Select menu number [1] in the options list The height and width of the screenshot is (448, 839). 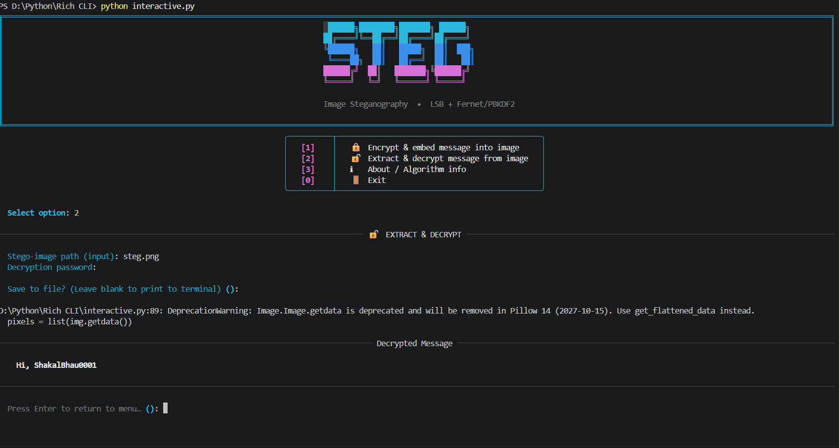[x=308, y=147]
